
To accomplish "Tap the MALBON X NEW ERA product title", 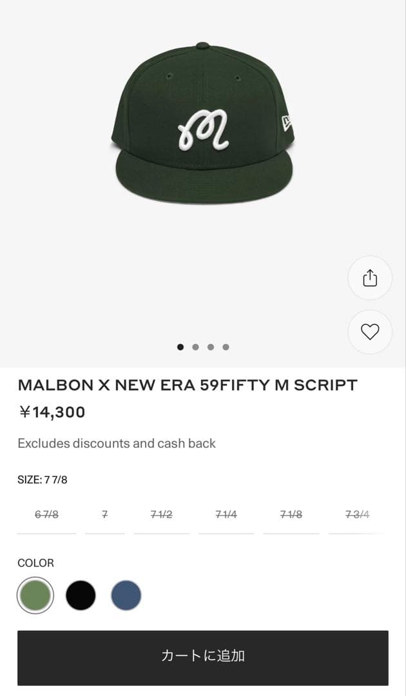I will pyautogui.click(x=188, y=385).
